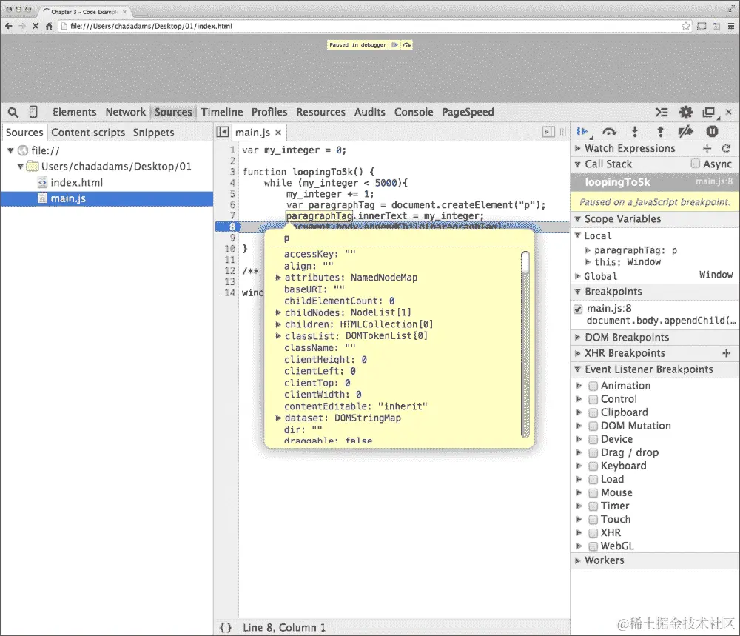Open the Audits panel
Image resolution: width=740 pixels, height=636 pixels.
369,112
